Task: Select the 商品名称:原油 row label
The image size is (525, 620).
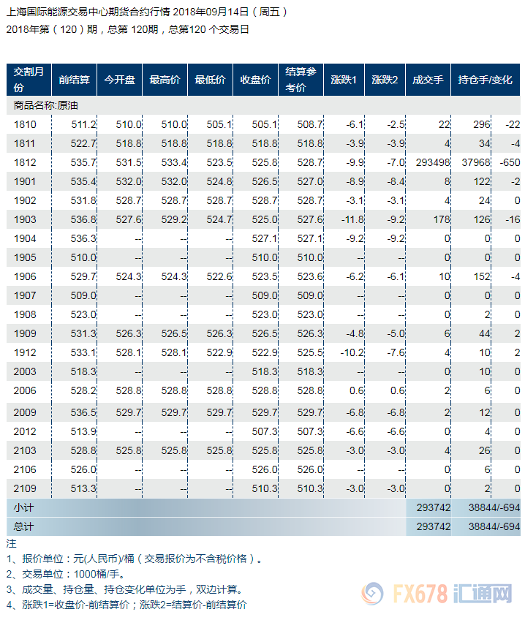Action: (x=46, y=105)
